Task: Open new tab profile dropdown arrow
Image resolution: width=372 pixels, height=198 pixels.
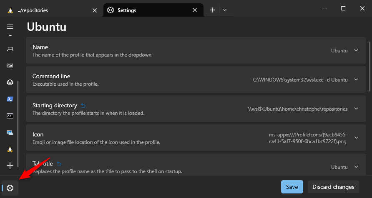Action: coord(225,10)
